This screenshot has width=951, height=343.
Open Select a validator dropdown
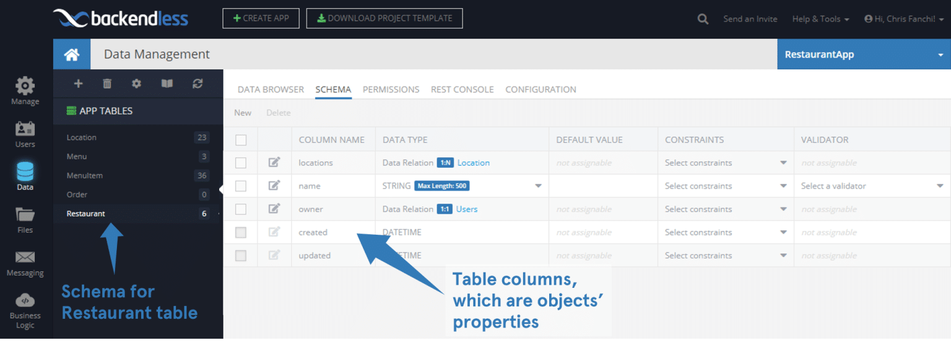click(872, 186)
